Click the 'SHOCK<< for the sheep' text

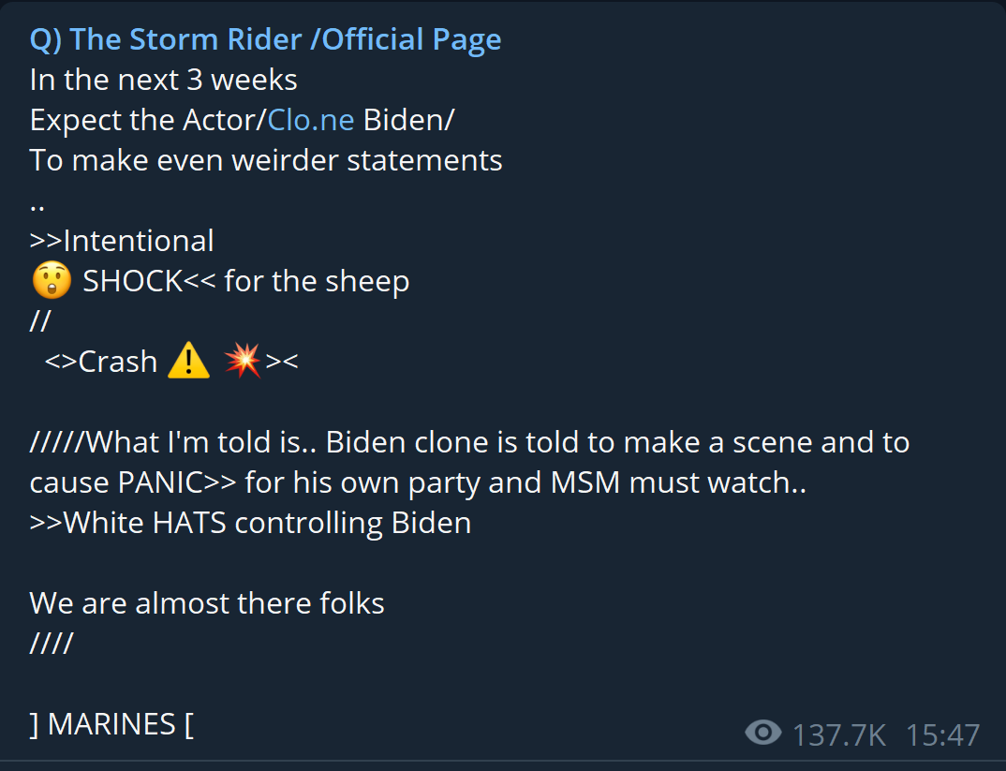coord(246,281)
